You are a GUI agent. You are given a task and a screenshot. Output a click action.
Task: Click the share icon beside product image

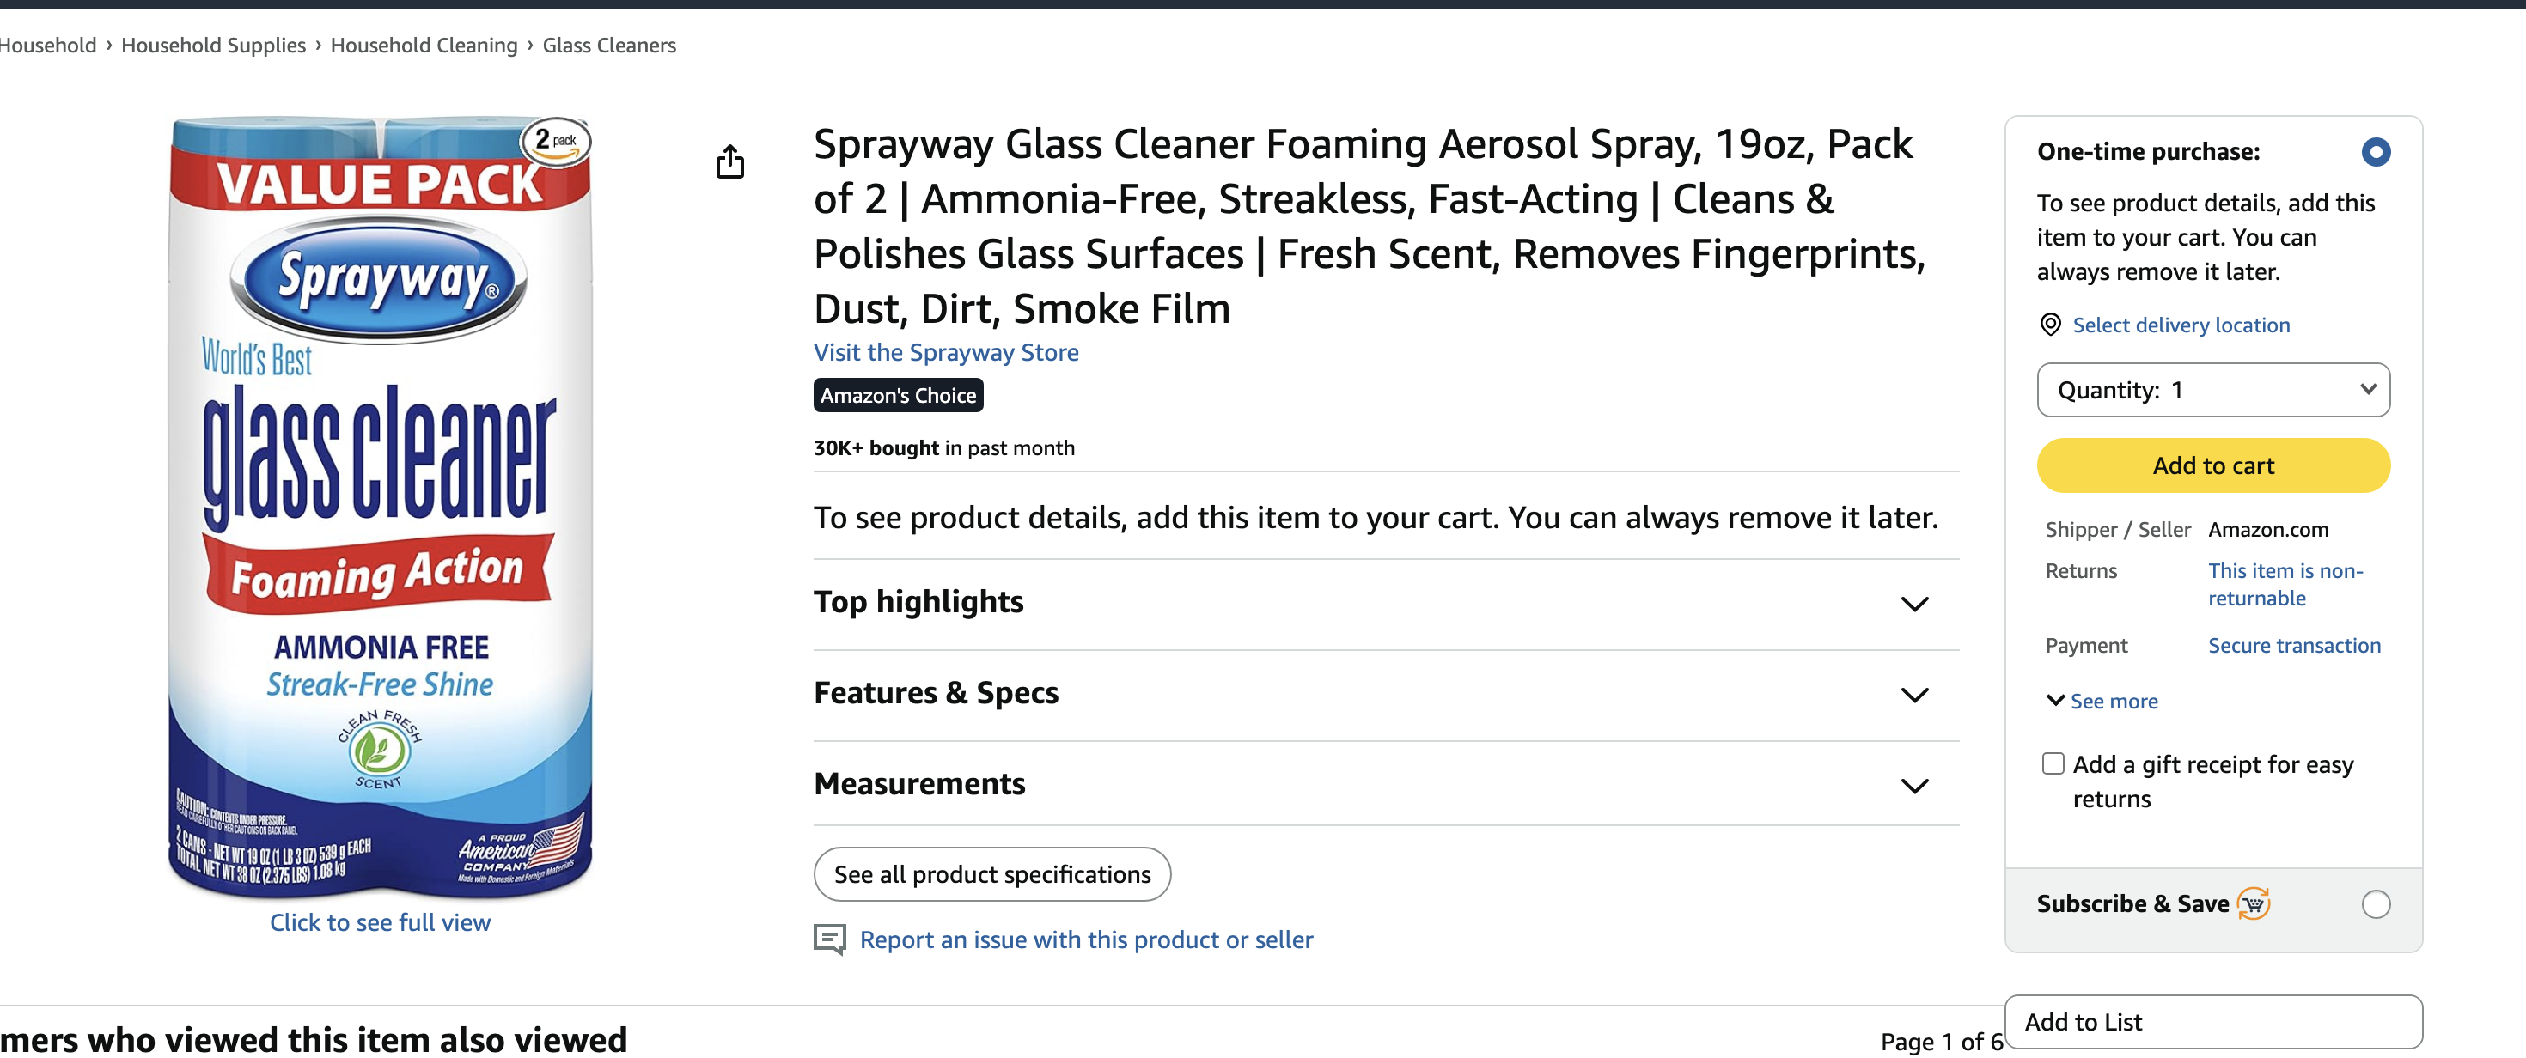coord(729,161)
